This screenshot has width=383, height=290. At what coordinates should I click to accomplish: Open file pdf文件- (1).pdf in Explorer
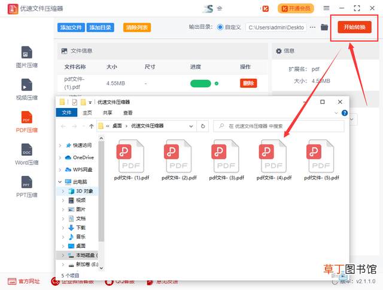pyautogui.click(x=132, y=160)
